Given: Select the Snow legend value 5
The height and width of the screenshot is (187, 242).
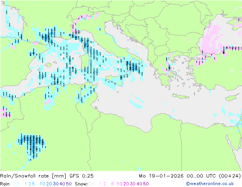Looking at the screenshot, I should tap(113, 184).
